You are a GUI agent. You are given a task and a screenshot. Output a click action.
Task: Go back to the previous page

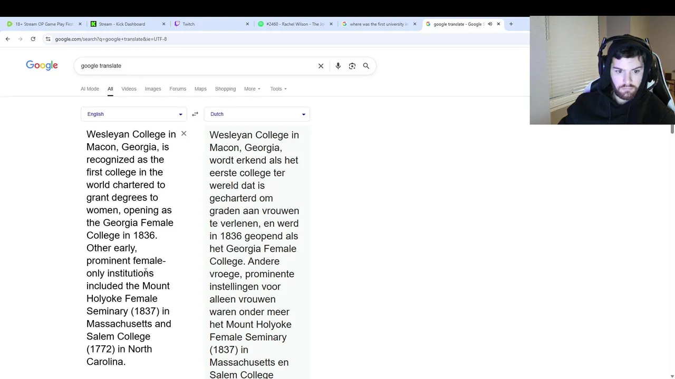pyautogui.click(x=7, y=39)
